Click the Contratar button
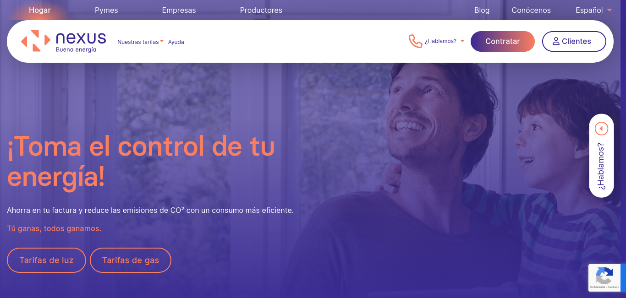This screenshot has height=298, width=626. [x=503, y=41]
